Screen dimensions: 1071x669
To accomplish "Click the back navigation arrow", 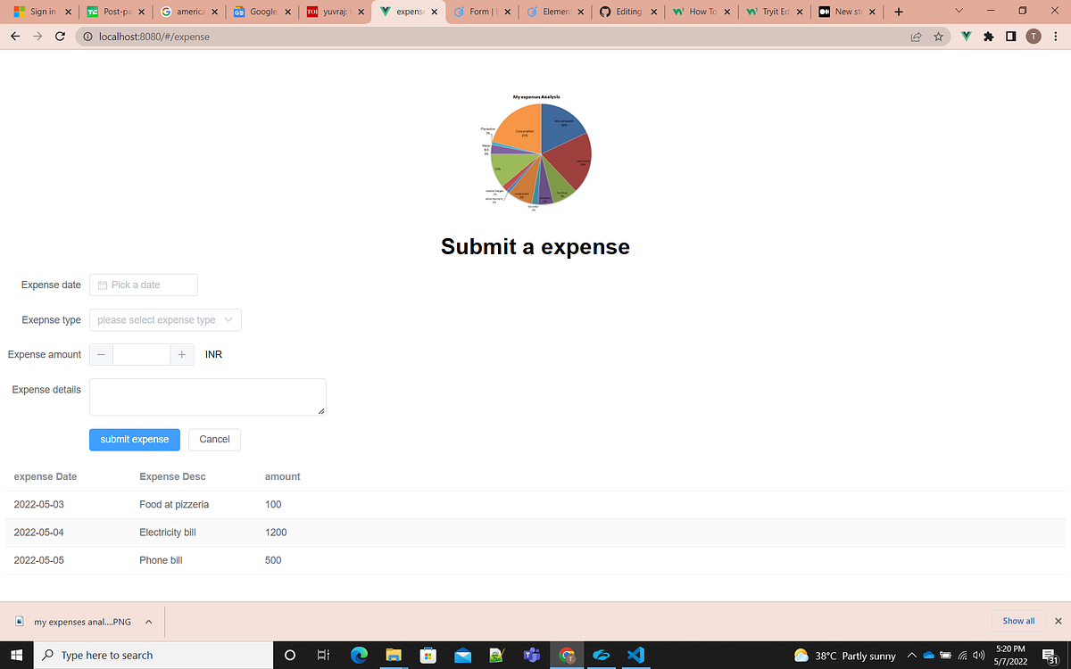I will coord(15,37).
